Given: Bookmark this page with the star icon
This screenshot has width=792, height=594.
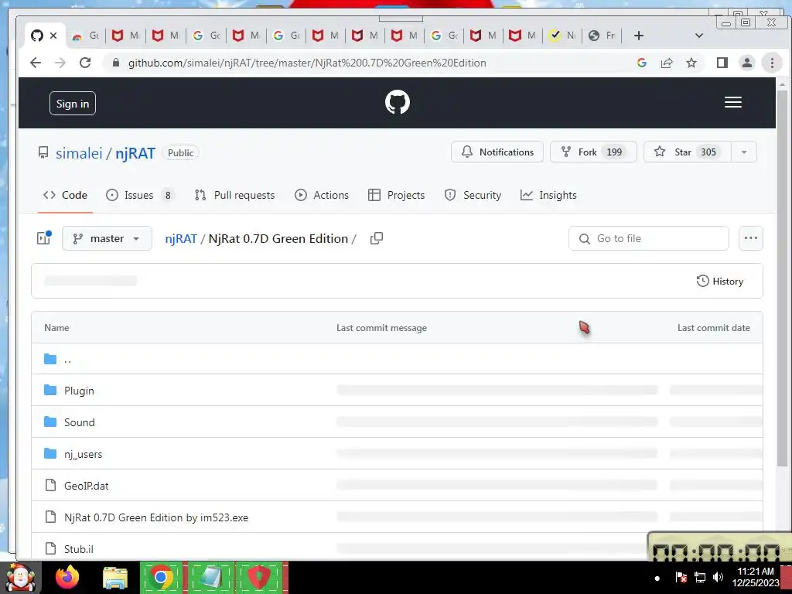Looking at the screenshot, I should (691, 63).
